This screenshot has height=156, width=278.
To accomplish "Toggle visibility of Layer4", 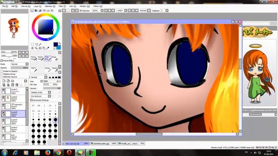I will [3, 128].
